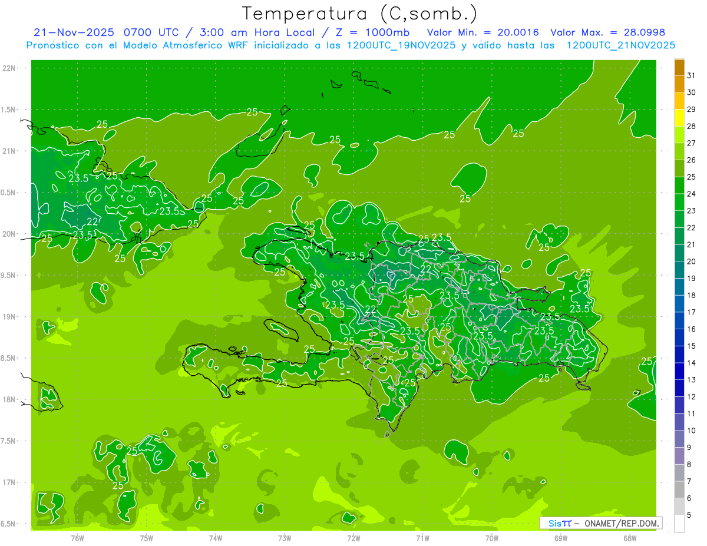Viewport: 707px width, 546px height.
Task: Pick the white colorbar swatch below 5
Action: (679, 524)
